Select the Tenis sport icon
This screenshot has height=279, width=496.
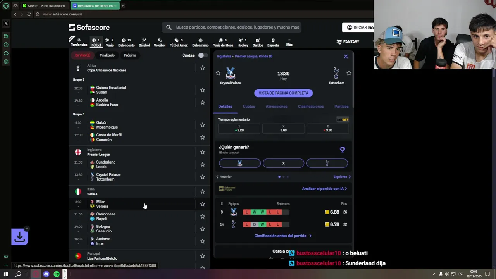coord(110,42)
